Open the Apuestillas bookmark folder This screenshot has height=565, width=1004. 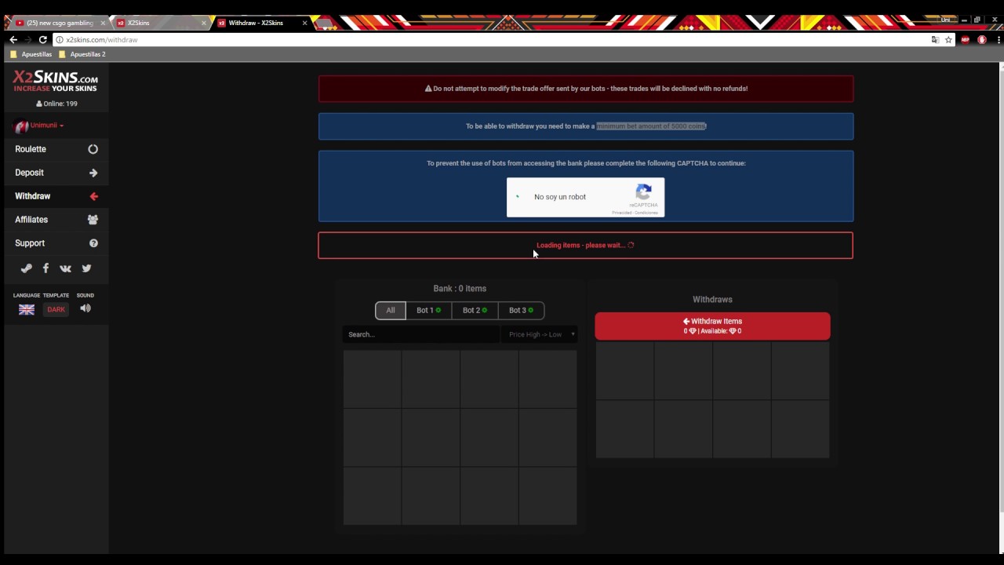(31, 54)
